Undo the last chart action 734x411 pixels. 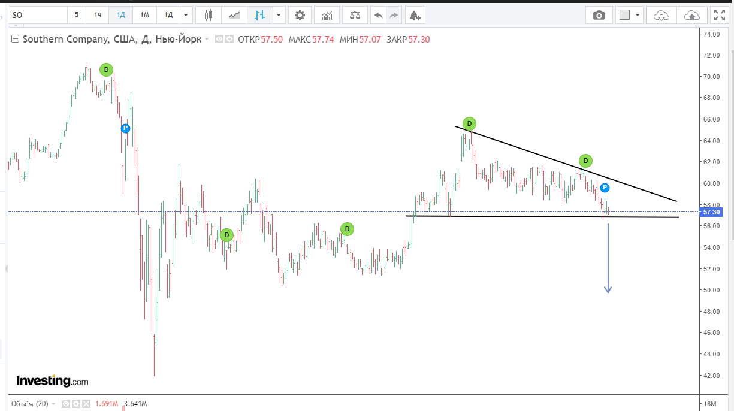378,14
